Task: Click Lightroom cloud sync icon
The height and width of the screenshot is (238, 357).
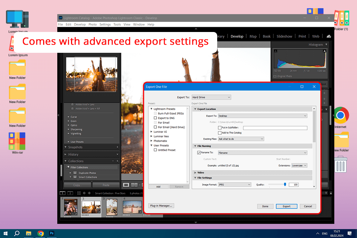Action: 329,36
